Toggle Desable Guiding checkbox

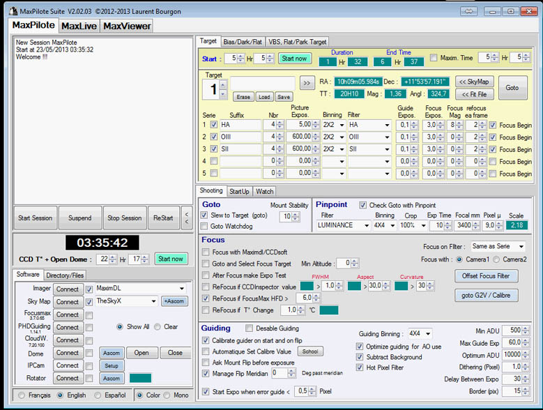coord(250,328)
